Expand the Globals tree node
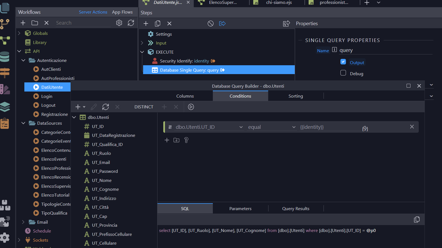The image size is (442, 248). point(19,33)
